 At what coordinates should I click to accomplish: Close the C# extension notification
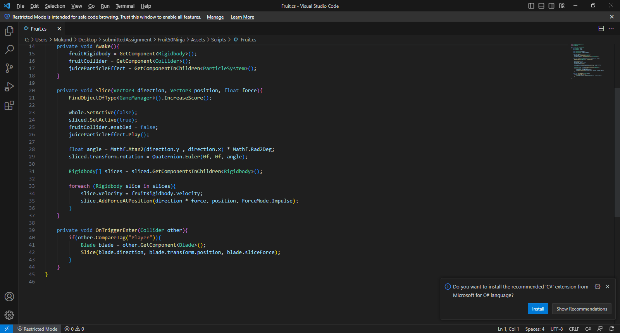pyautogui.click(x=608, y=287)
